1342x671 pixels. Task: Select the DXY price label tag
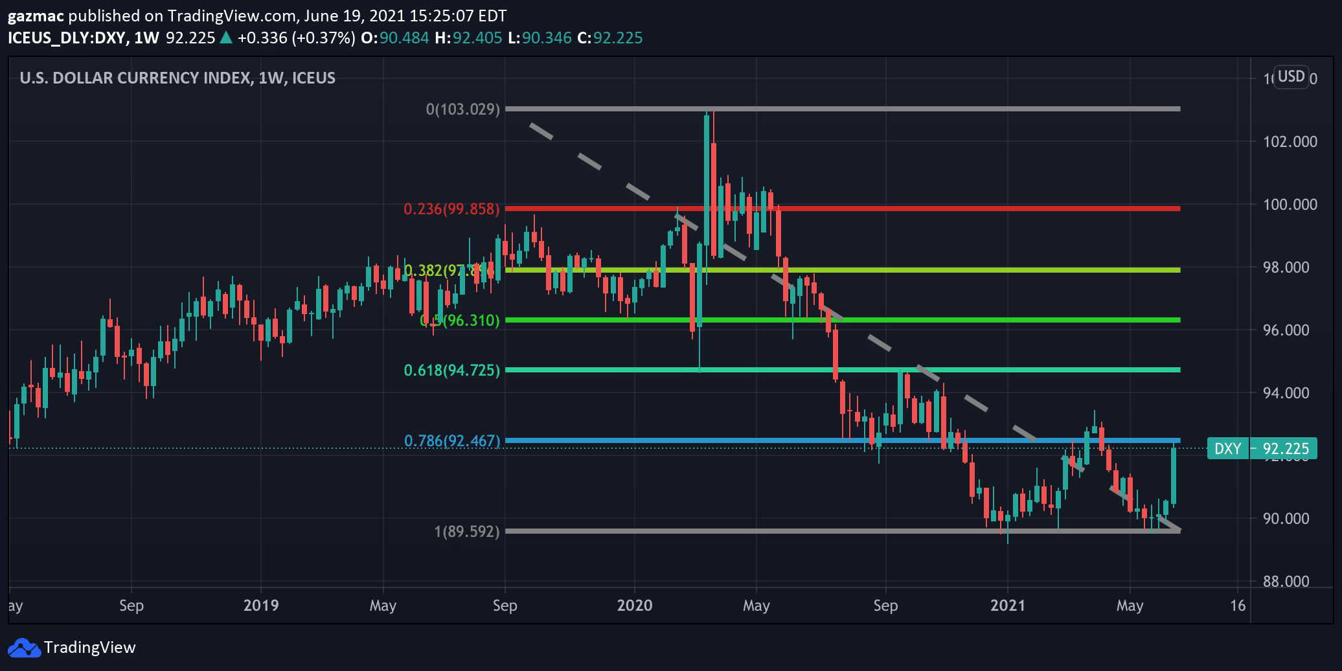(x=1227, y=448)
